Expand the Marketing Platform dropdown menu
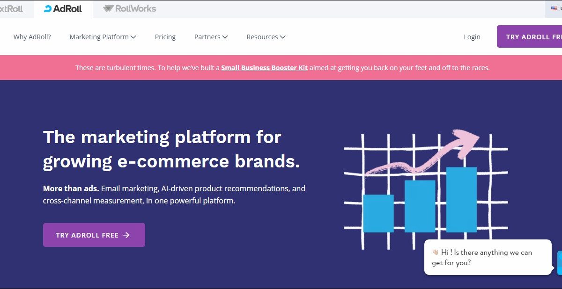Viewport: 562px width, 289px height. [x=103, y=37]
